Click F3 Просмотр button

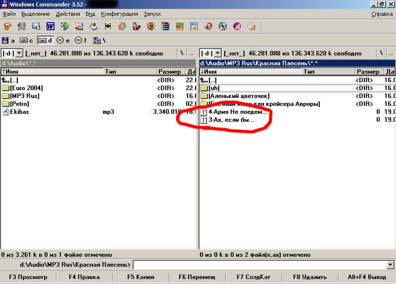tap(28, 277)
